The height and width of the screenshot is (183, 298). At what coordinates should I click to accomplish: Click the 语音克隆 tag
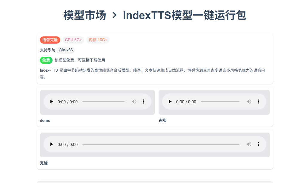click(50, 40)
